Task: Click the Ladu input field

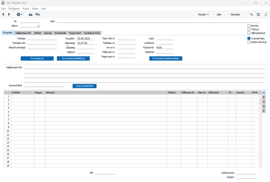Action: pyautogui.click(x=165, y=39)
